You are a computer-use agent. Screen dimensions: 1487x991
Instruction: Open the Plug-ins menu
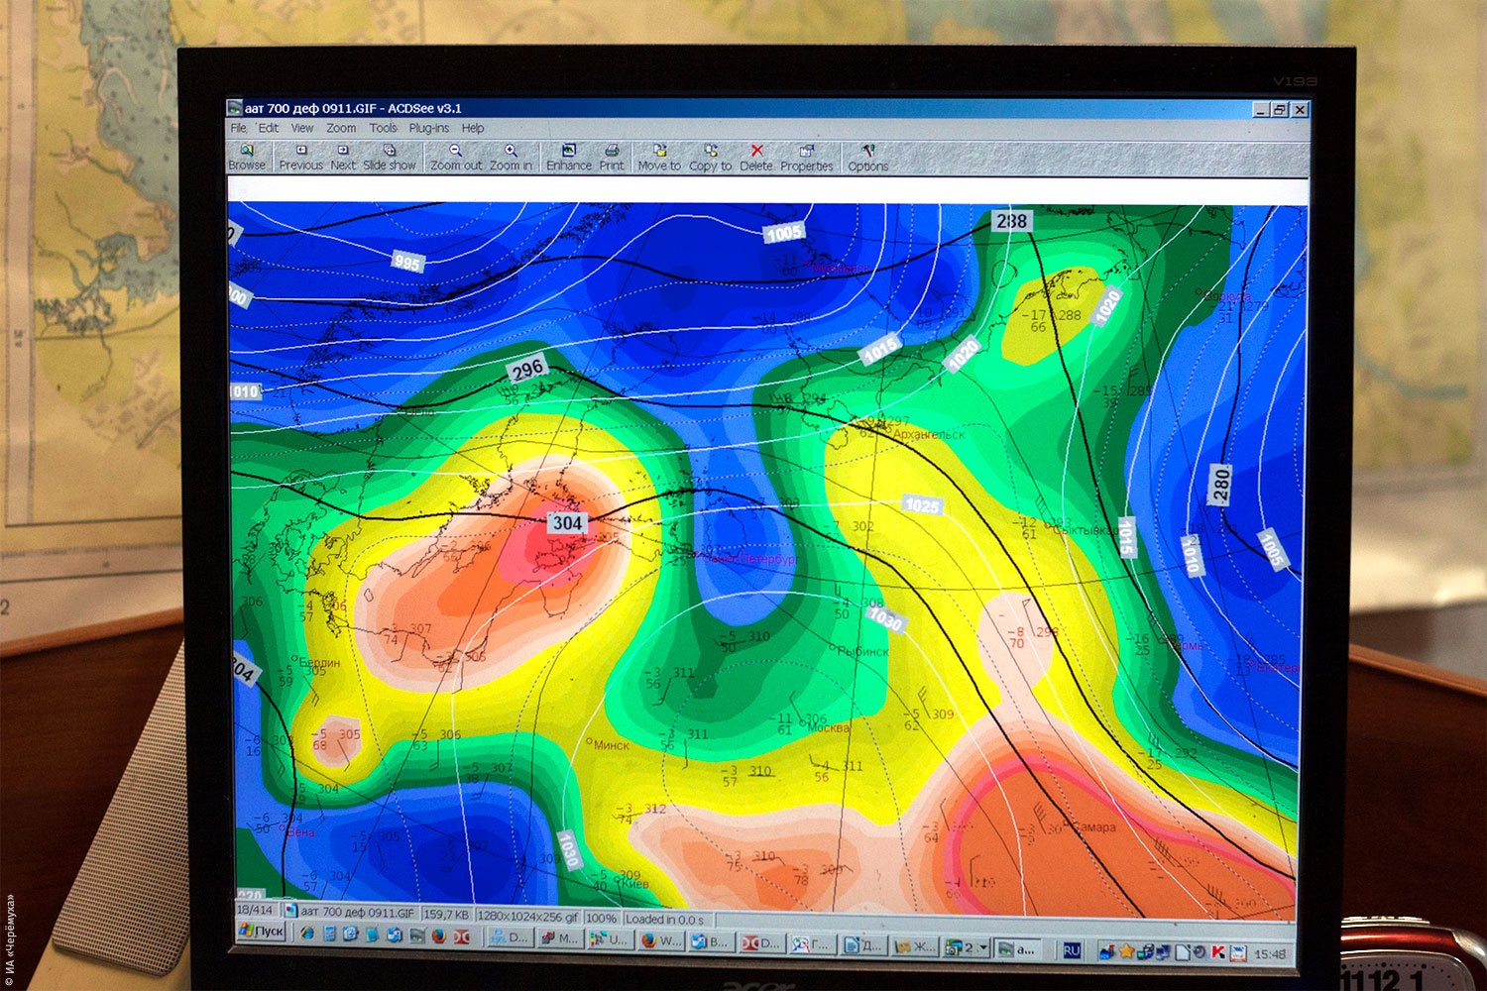[429, 128]
